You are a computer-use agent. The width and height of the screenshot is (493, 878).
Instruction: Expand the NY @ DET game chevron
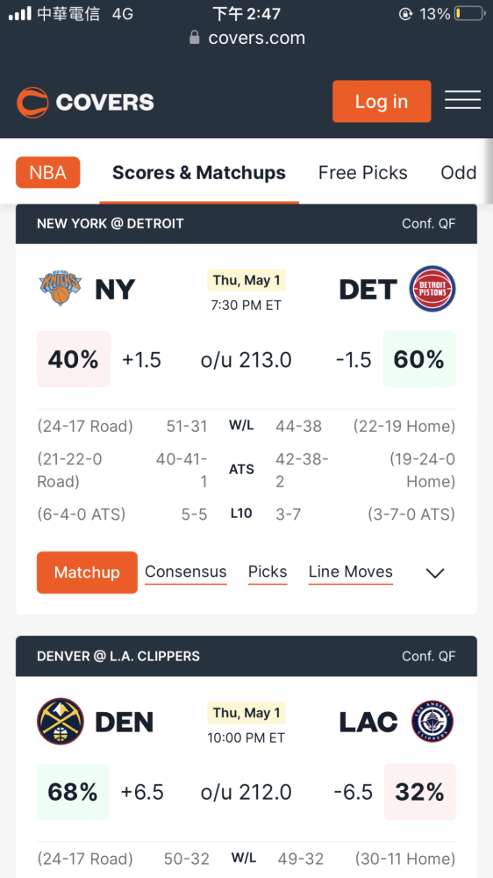(435, 572)
